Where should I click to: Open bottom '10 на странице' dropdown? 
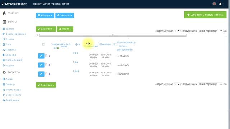point(210,84)
